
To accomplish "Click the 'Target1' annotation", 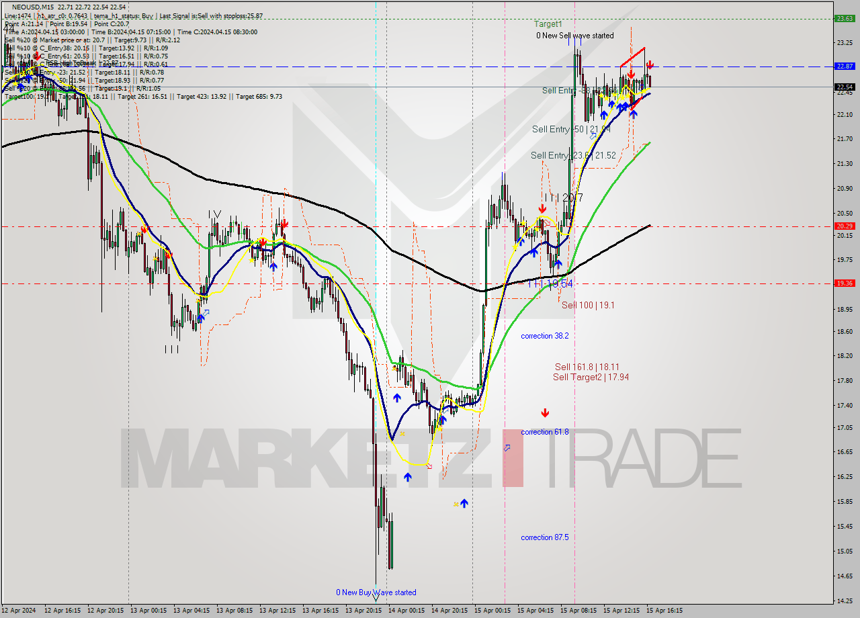I will (548, 24).
